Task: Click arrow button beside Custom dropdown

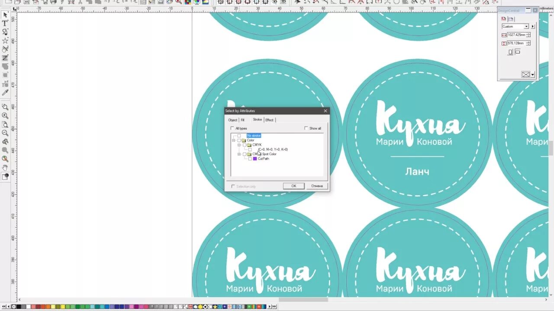Action: coord(533,26)
